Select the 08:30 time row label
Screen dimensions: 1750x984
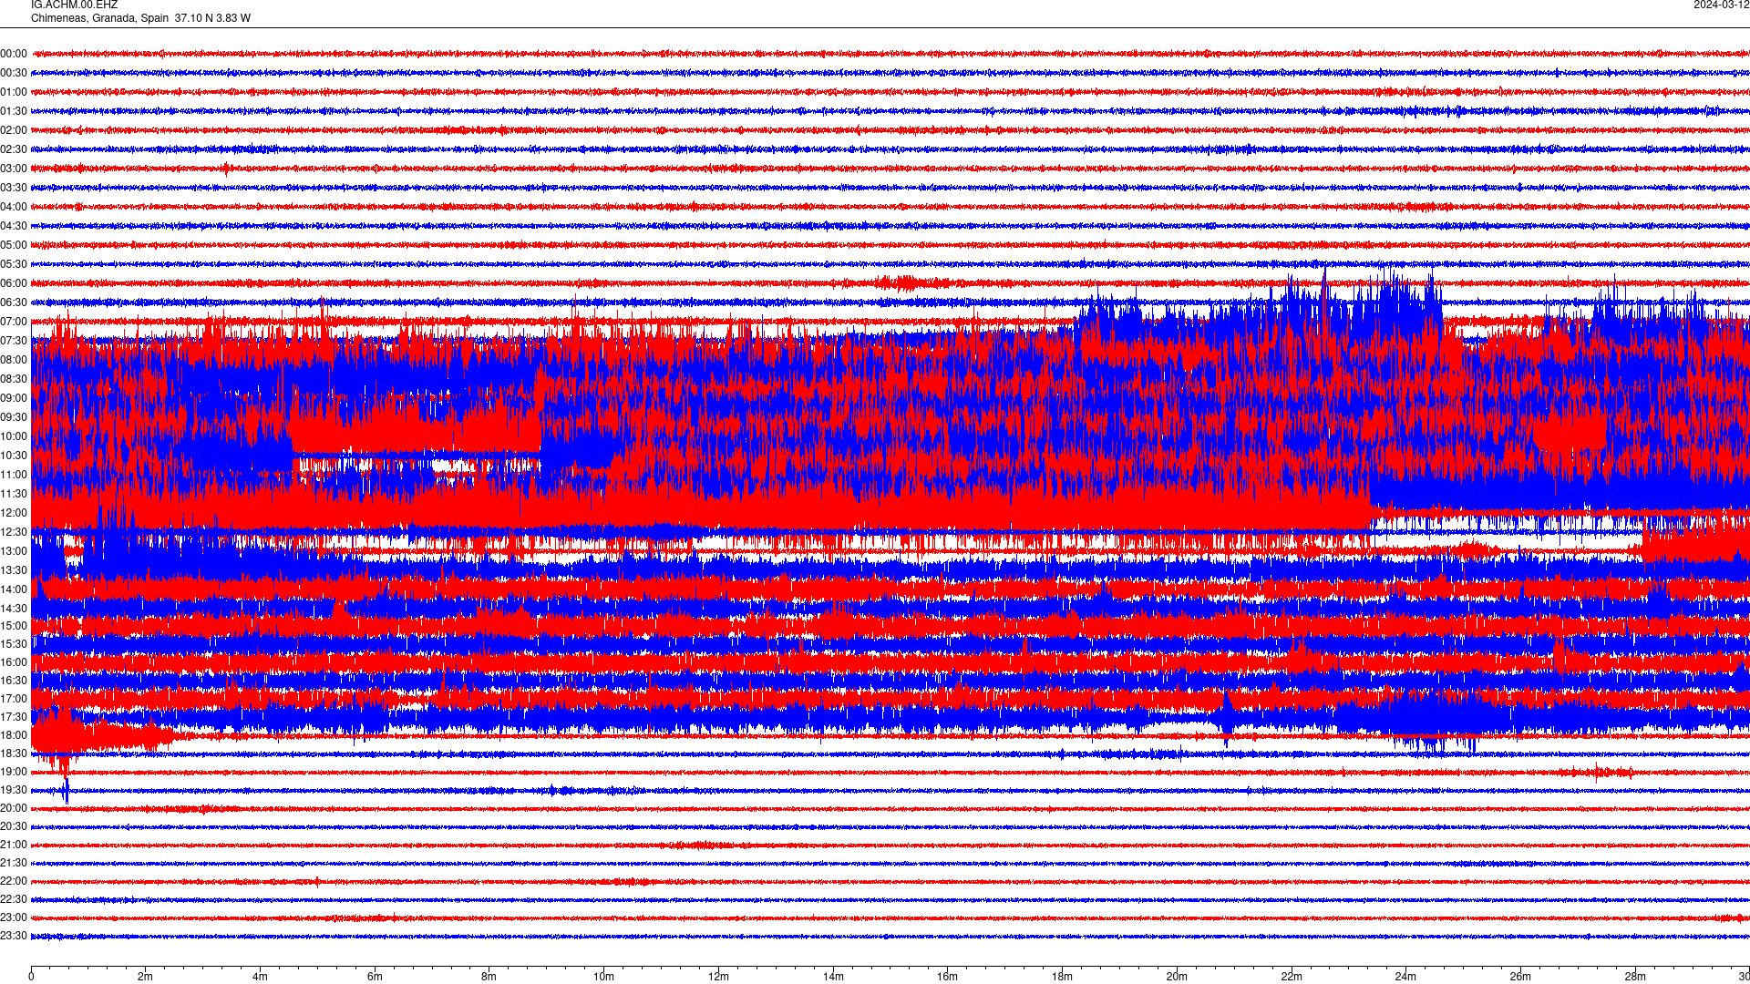14,379
